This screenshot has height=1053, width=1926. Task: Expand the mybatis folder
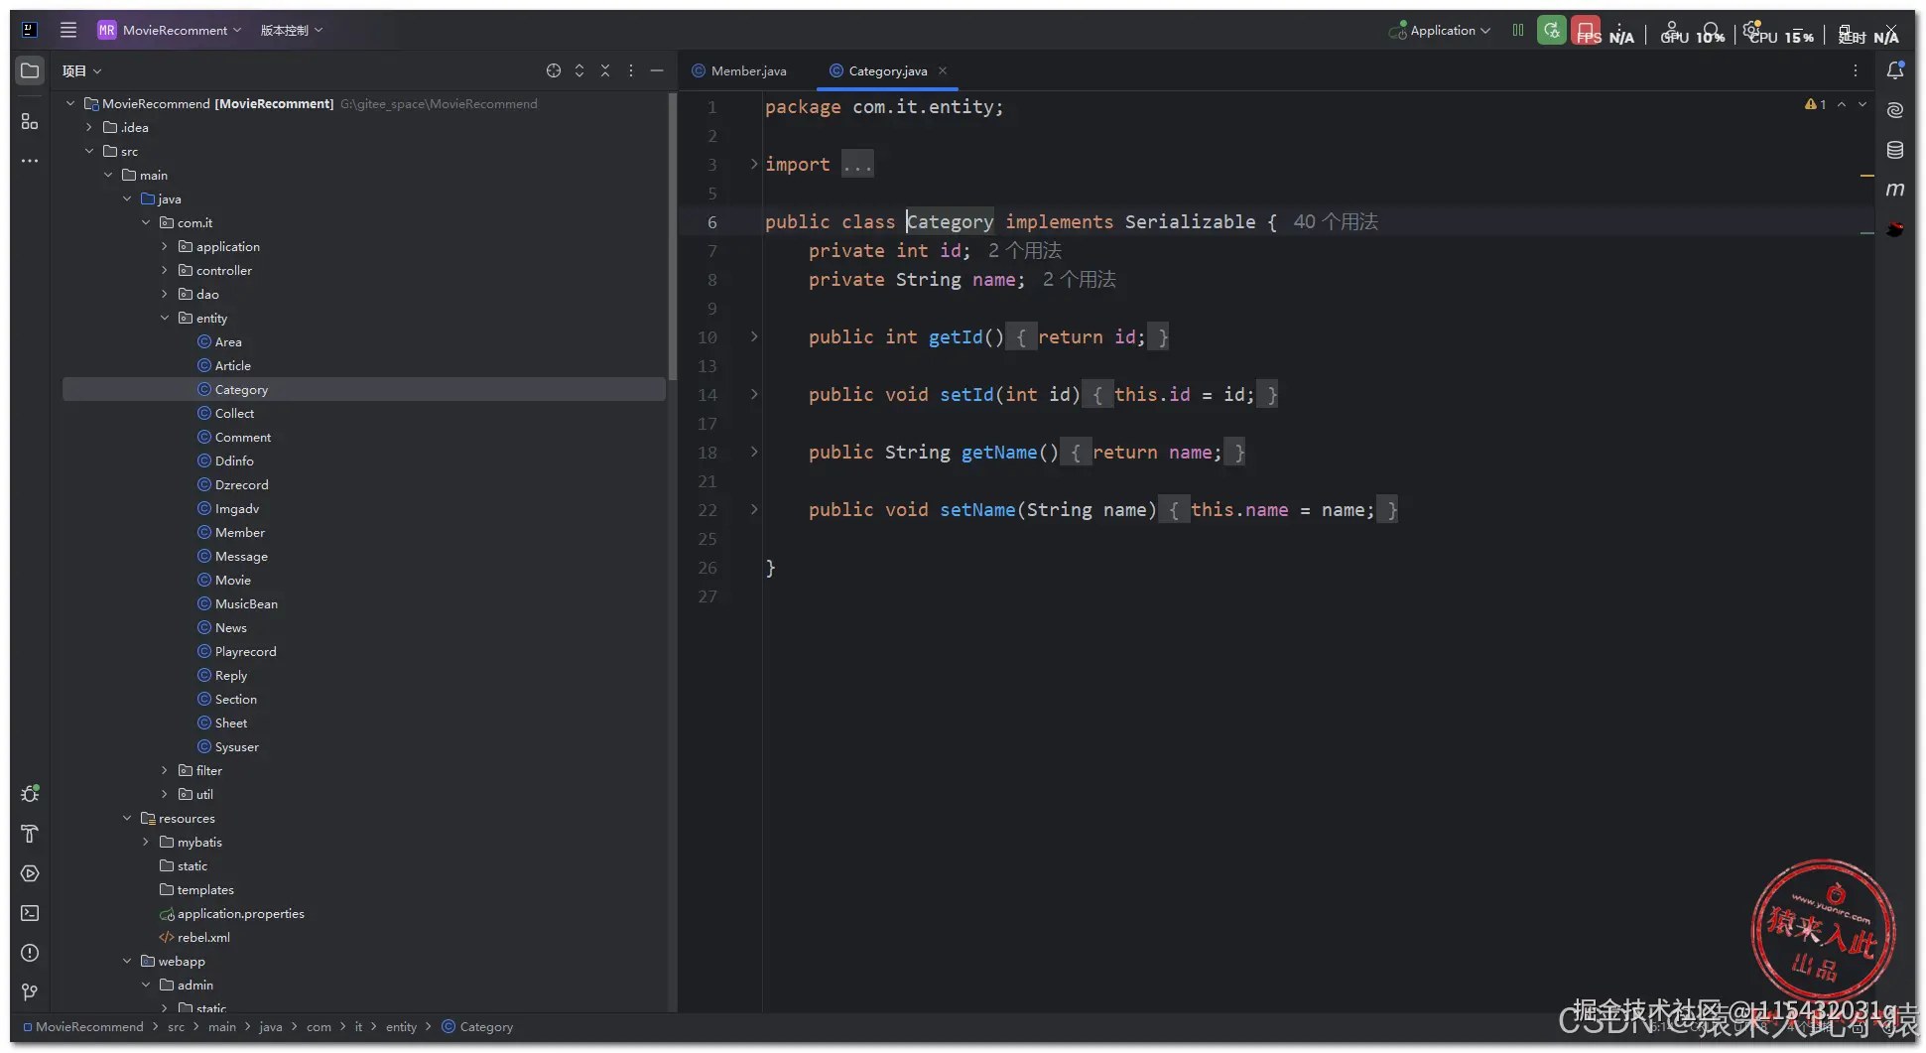coord(146,842)
